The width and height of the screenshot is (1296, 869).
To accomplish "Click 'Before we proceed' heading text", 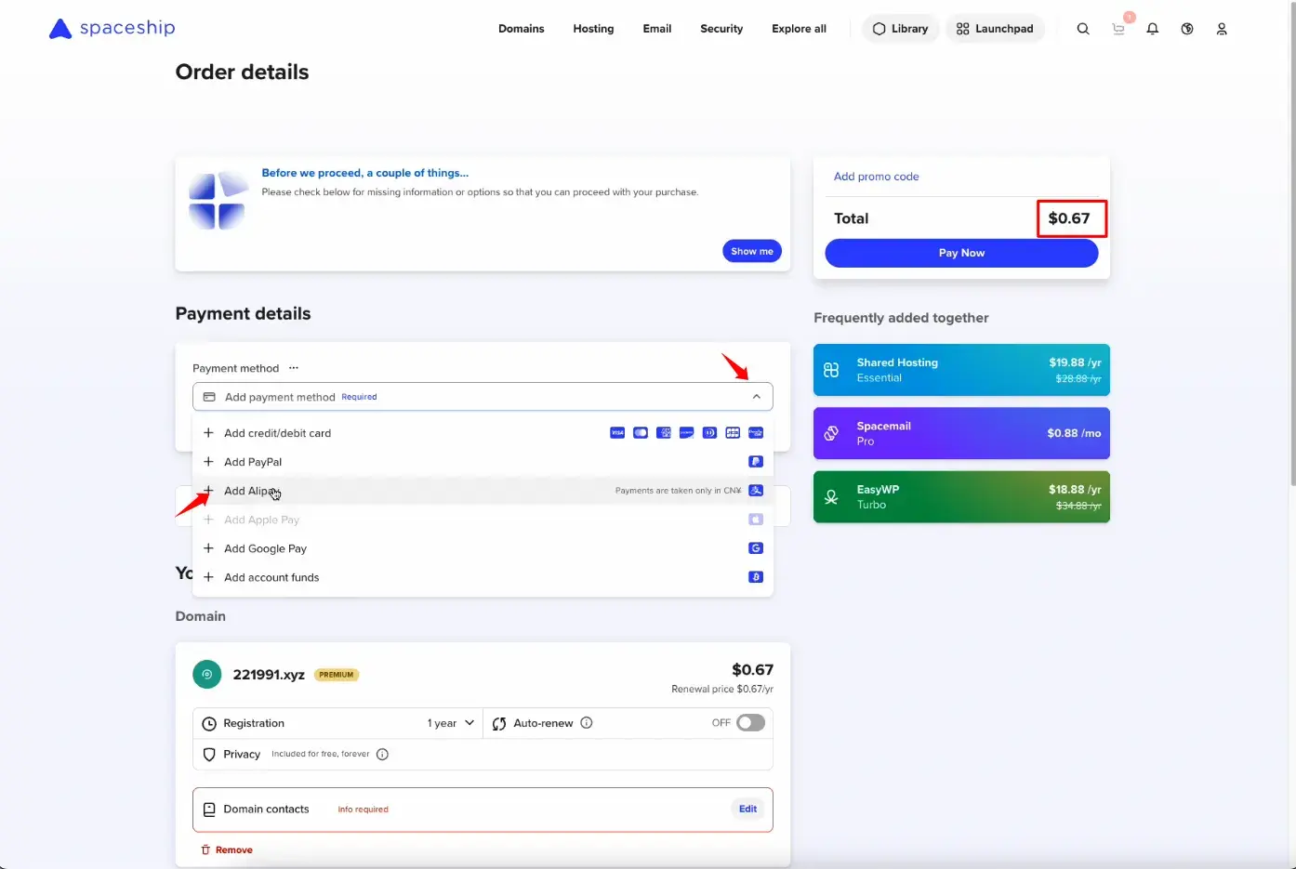I will point(365,173).
